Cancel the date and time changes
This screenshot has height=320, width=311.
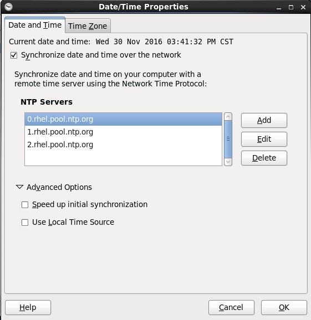point(231,307)
